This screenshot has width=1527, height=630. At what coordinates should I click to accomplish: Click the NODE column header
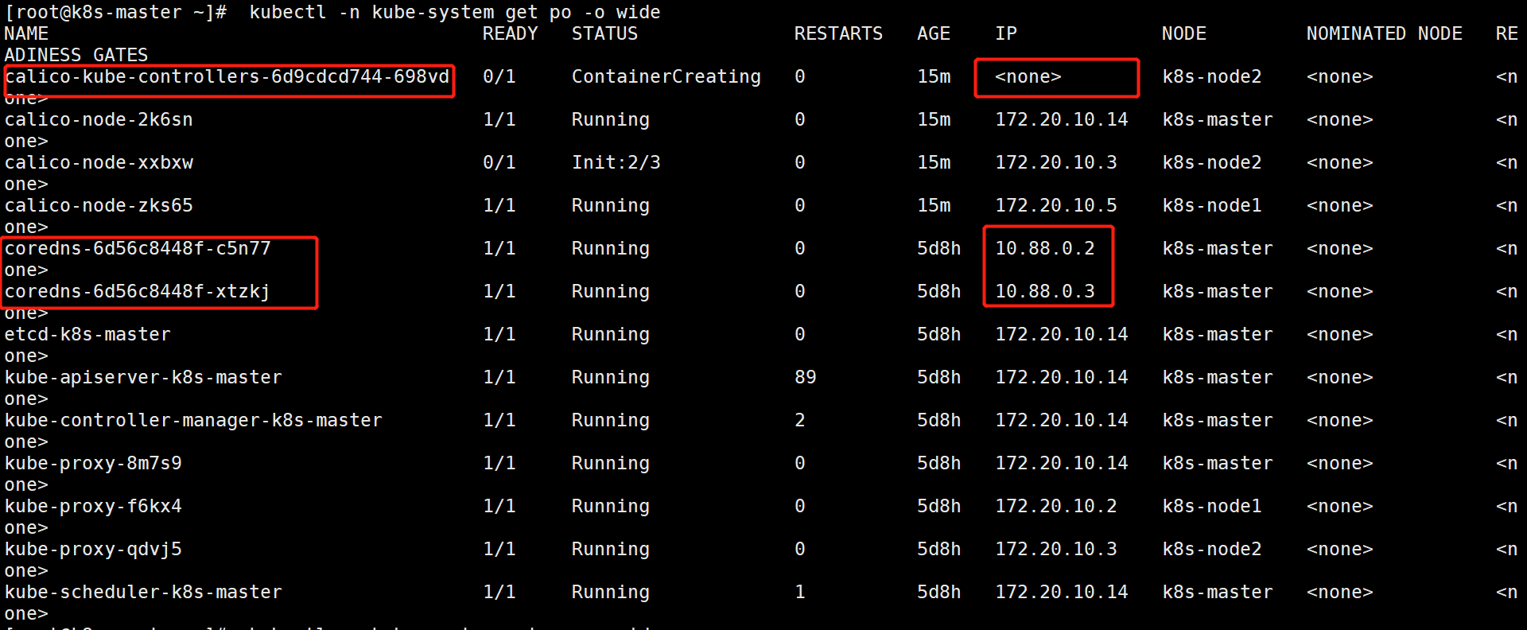(1184, 33)
